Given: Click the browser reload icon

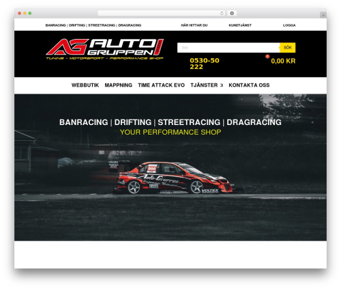Looking at the screenshot, I should pos(222,13).
